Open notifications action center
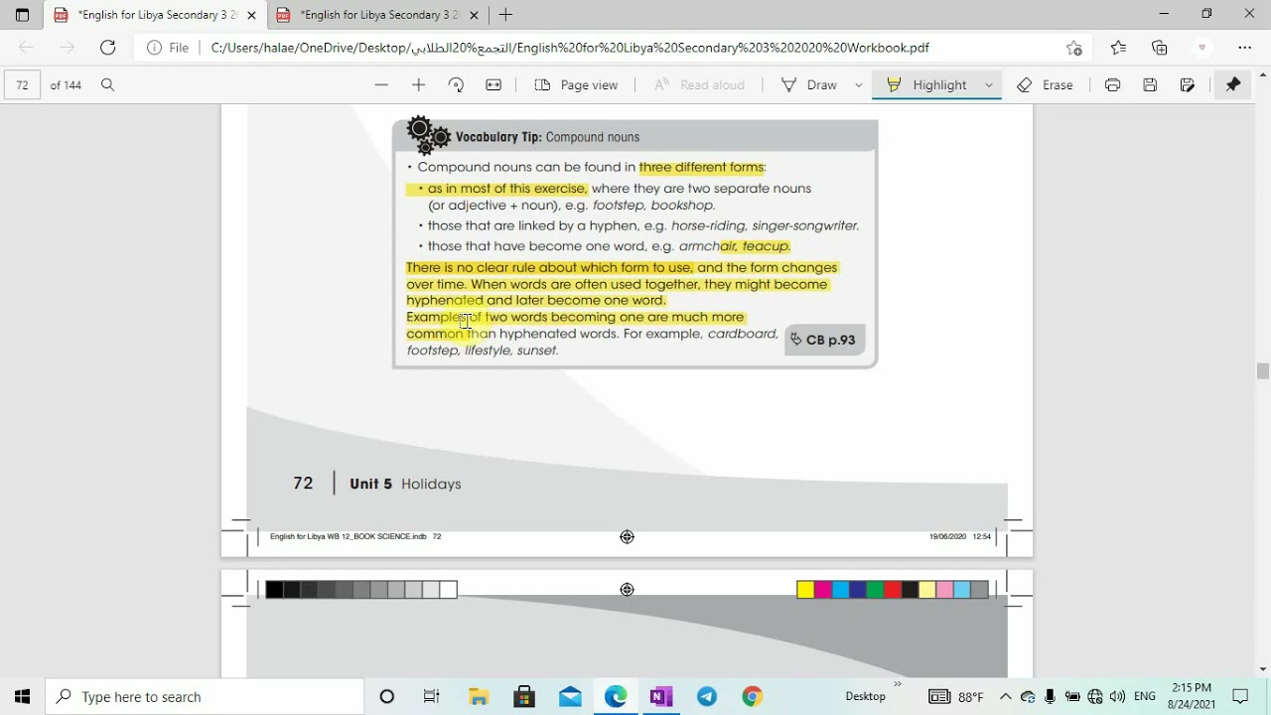Screen dimensions: 1271x715 [x=1240, y=697]
